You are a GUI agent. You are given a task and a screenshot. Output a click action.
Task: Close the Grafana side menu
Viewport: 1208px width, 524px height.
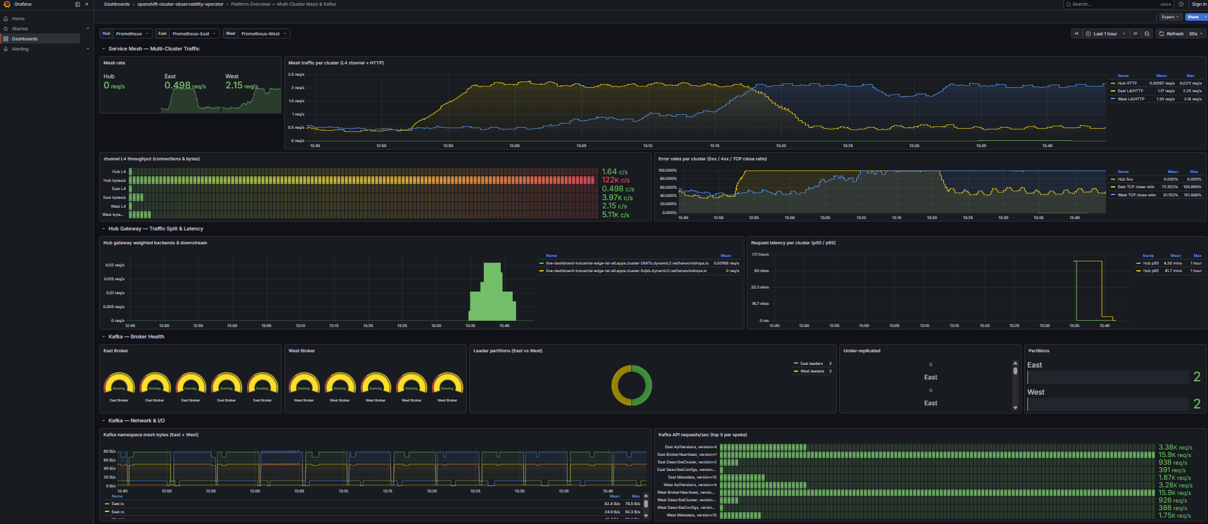tap(87, 4)
